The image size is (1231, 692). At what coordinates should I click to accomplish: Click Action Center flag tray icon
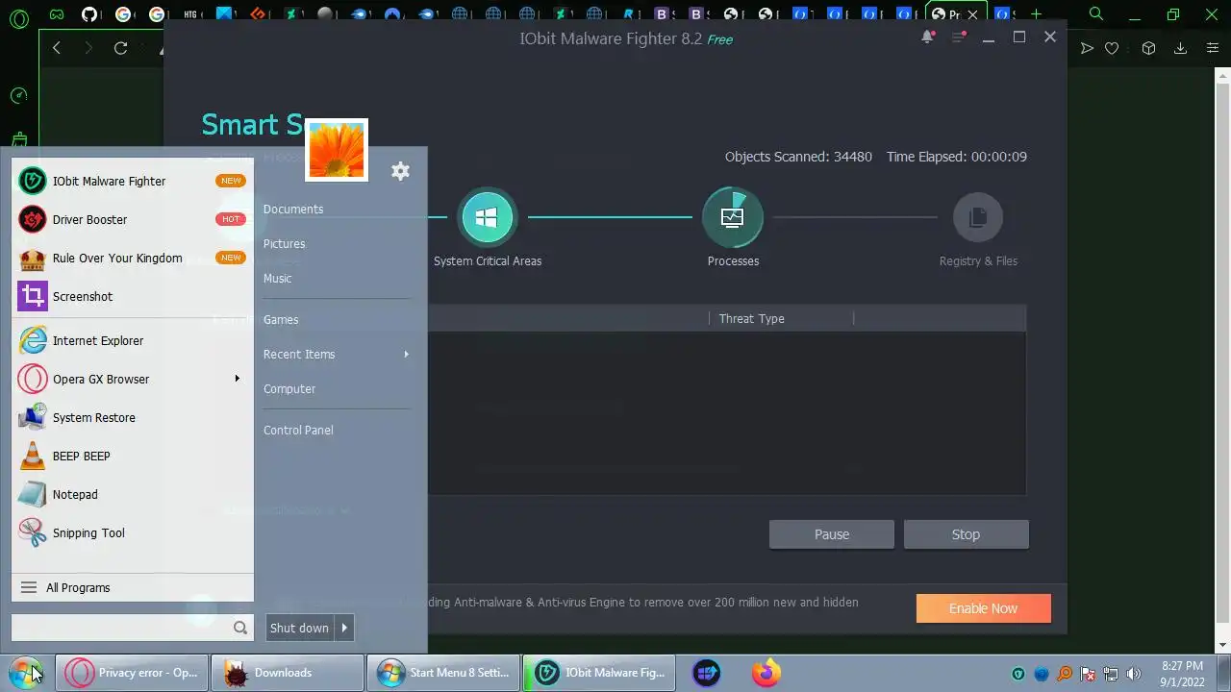[1088, 674]
